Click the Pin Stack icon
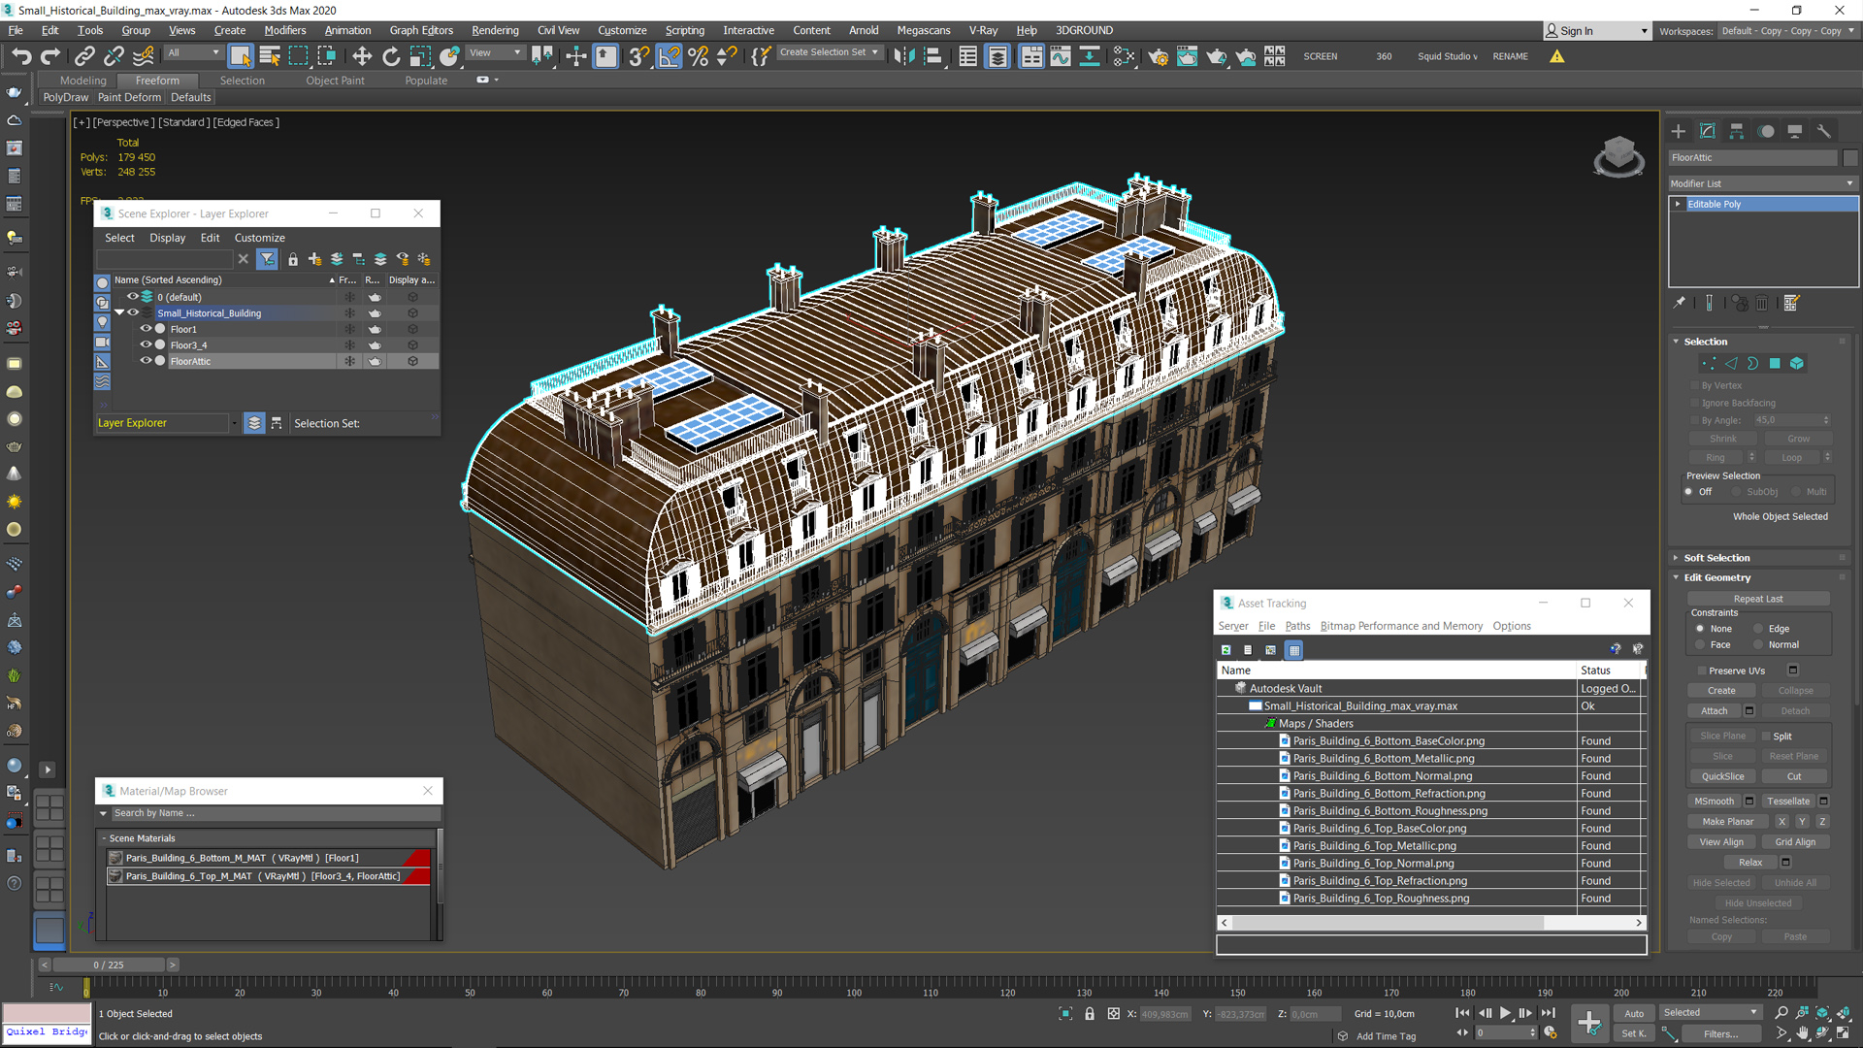The image size is (1863, 1048). [x=1680, y=303]
